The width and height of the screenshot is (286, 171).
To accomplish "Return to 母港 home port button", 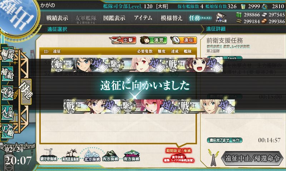I will (x=26, y=92).
